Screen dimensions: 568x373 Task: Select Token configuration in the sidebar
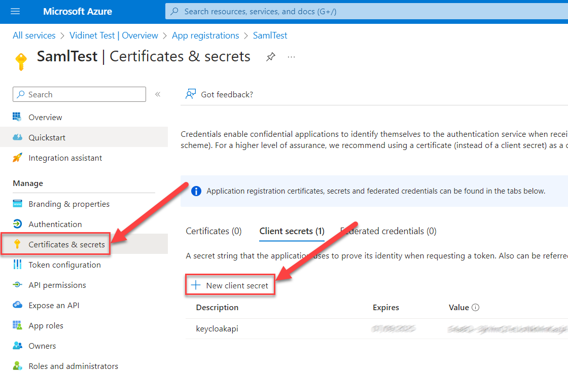tap(64, 265)
